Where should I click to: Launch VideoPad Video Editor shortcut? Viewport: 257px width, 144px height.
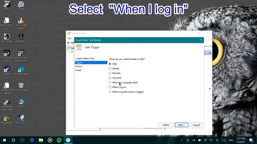click(x=7, y=105)
